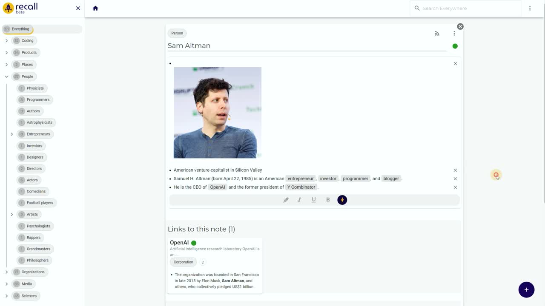Click 'Links to this note (1)' heading
The height and width of the screenshot is (306, 545).
(201, 229)
